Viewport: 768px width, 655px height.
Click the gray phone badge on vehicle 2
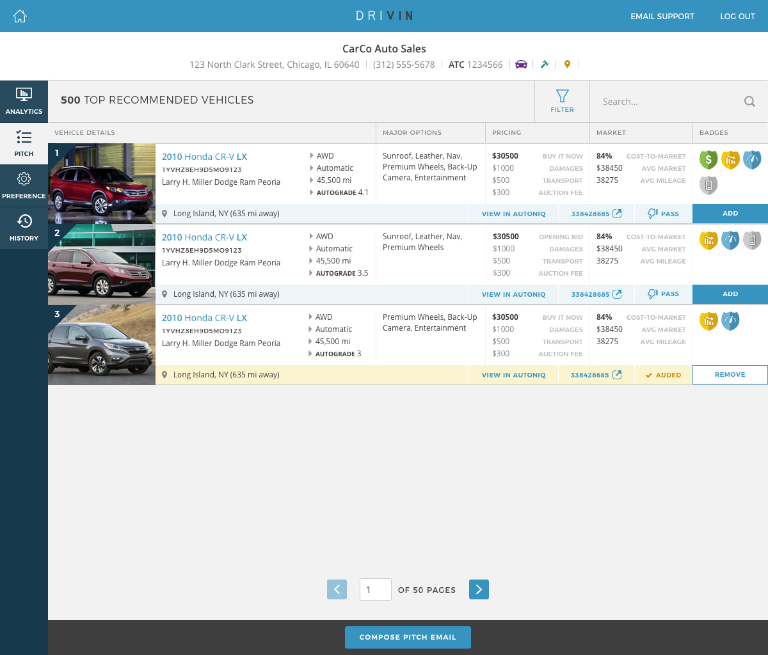coord(752,241)
